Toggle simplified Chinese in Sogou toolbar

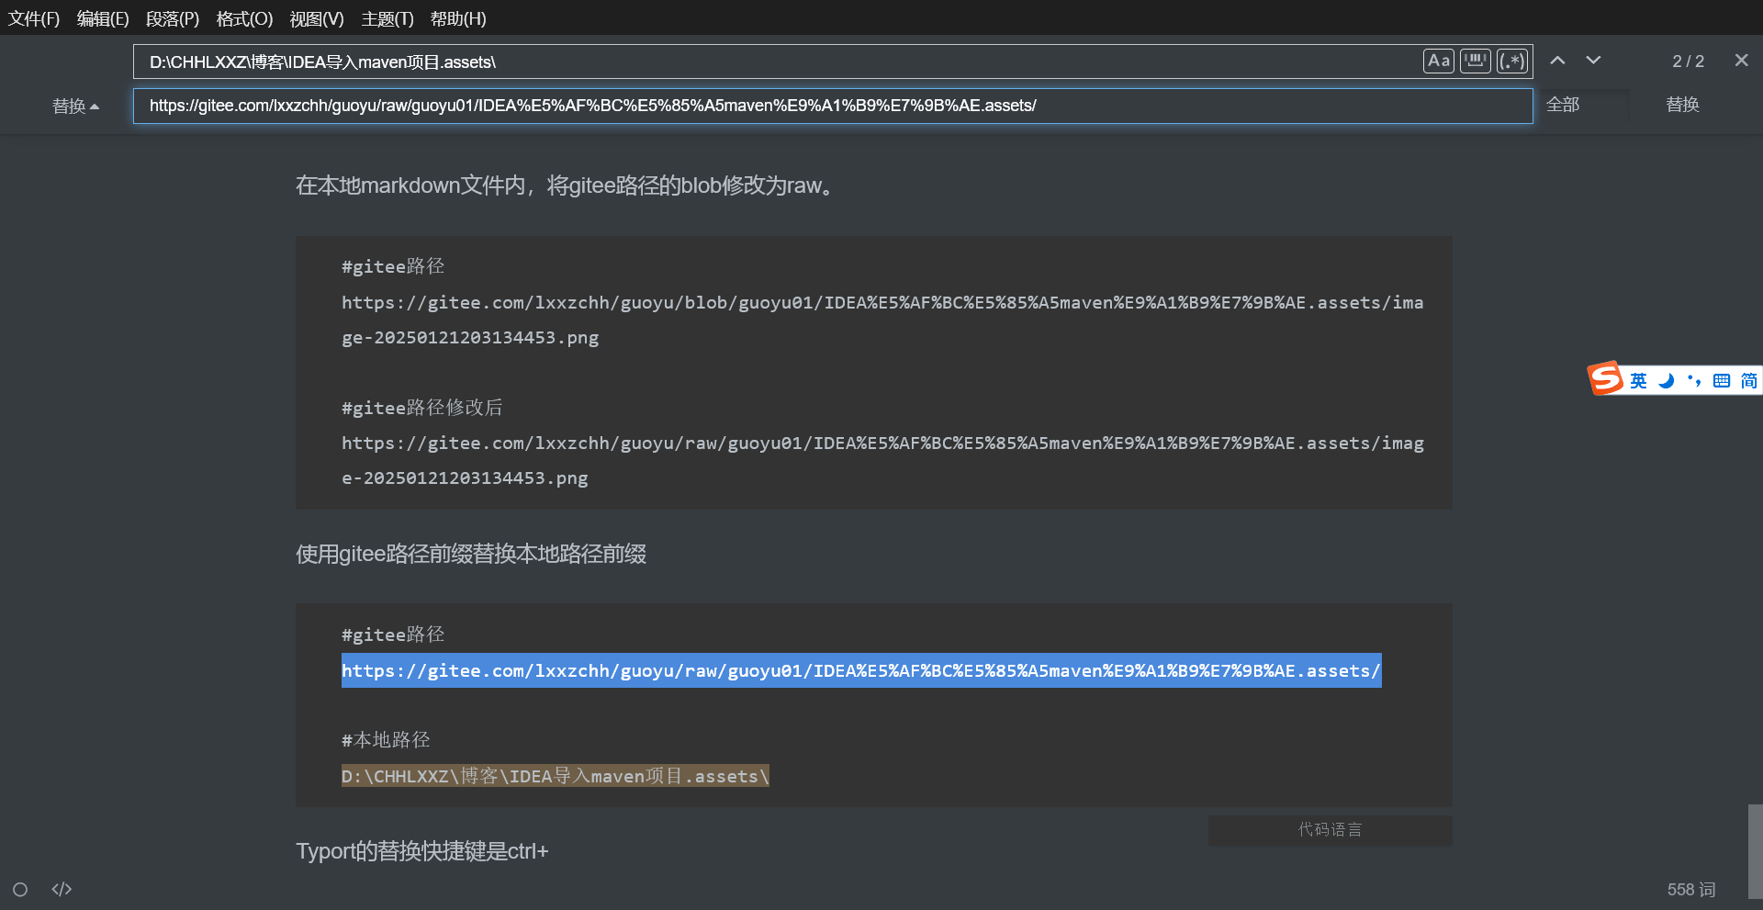coord(1749,379)
